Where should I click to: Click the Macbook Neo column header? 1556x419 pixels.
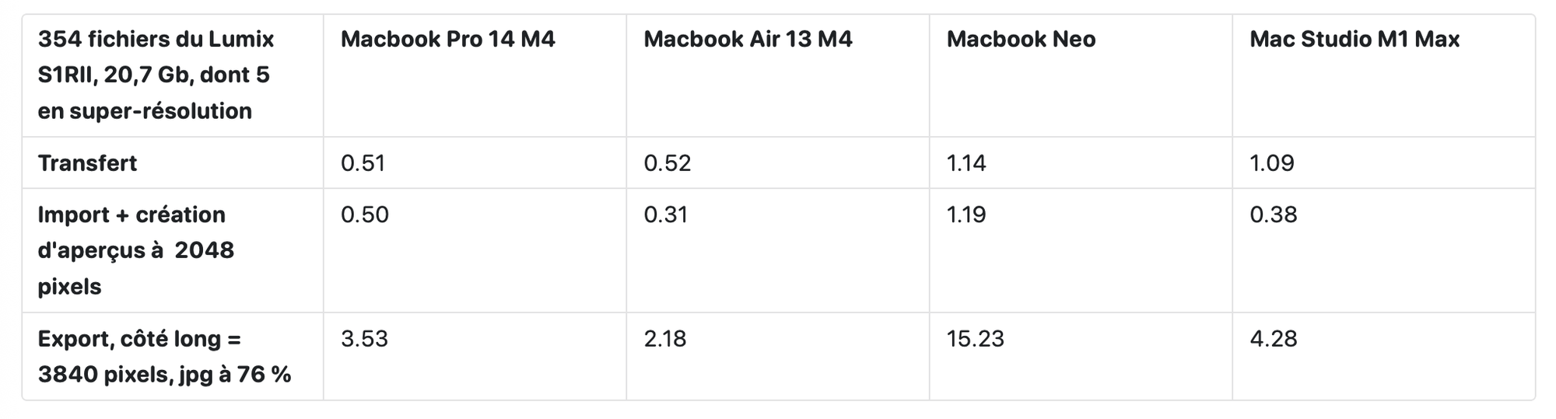1021,39
